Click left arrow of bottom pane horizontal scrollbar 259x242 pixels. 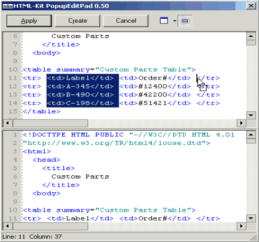pos(8,226)
